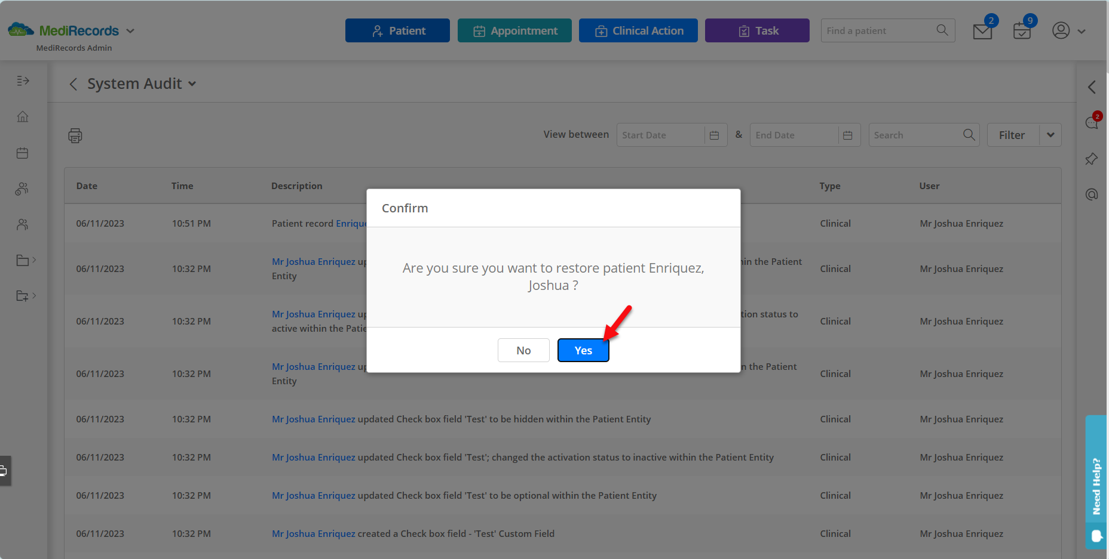Expand the account menu chevron near profile icon
This screenshot has width=1109, height=559.
[x=1082, y=31]
